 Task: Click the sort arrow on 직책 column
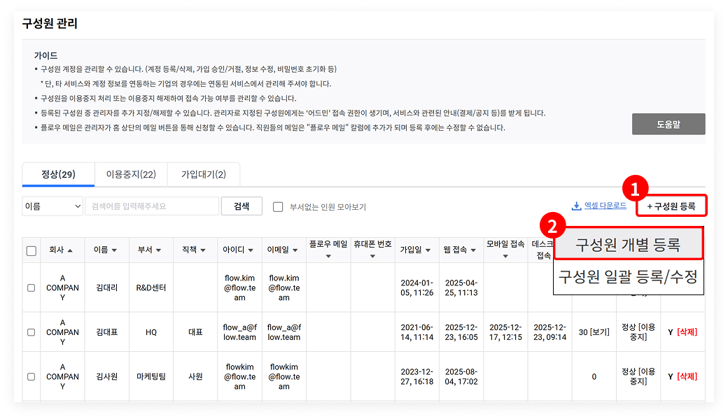tap(203, 250)
